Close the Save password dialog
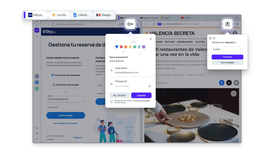 point(151,39)
